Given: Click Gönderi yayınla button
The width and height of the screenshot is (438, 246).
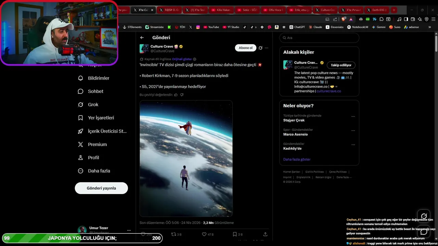Looking at the screenshot, I should 101,188.
